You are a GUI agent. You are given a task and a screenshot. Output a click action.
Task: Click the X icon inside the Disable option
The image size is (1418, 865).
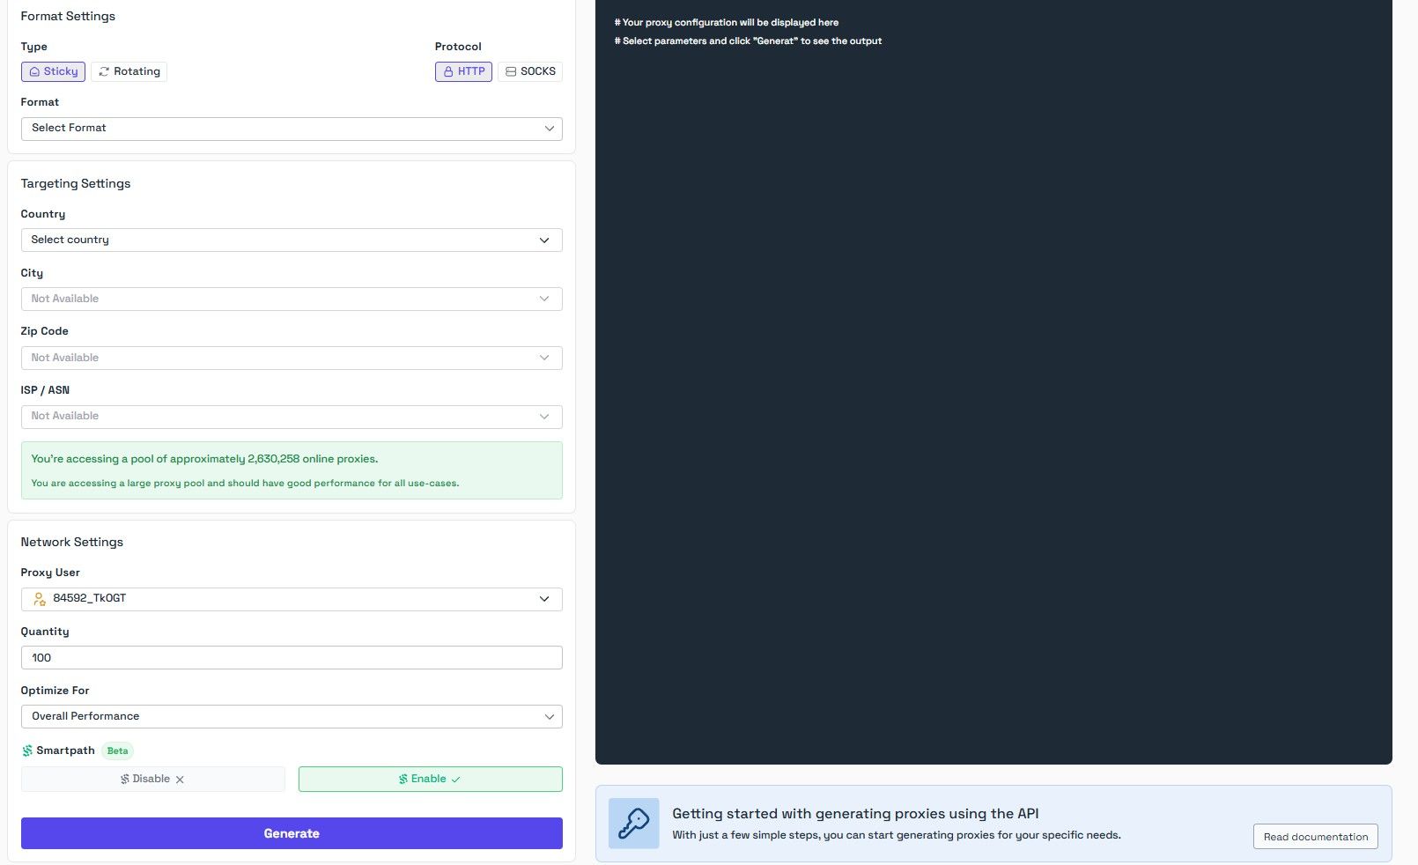point(180,779)
